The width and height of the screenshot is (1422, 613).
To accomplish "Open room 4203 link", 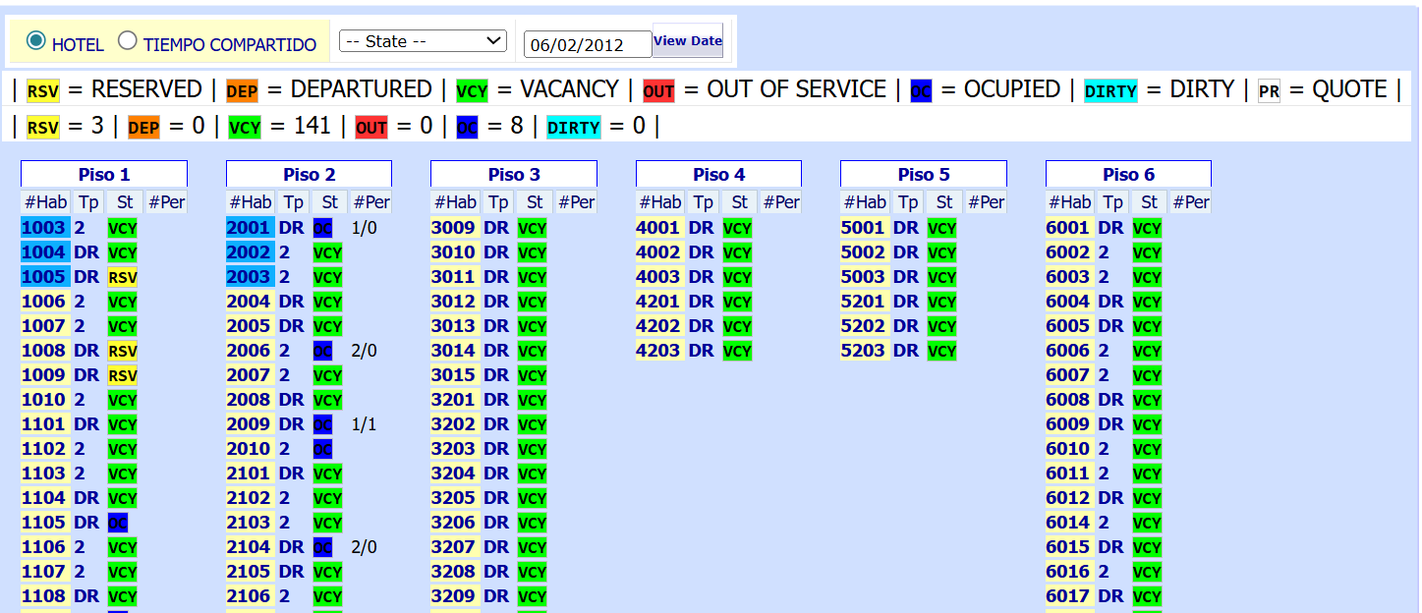I will click(658, 351).
